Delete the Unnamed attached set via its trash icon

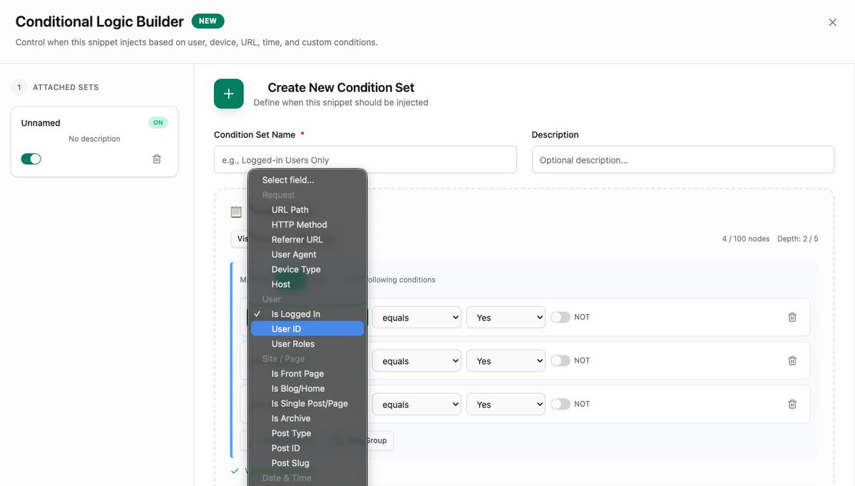(x=156, y=158)
